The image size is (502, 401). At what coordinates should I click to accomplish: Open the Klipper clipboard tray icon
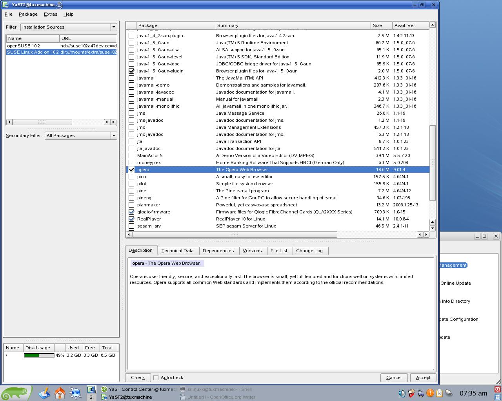439,393
